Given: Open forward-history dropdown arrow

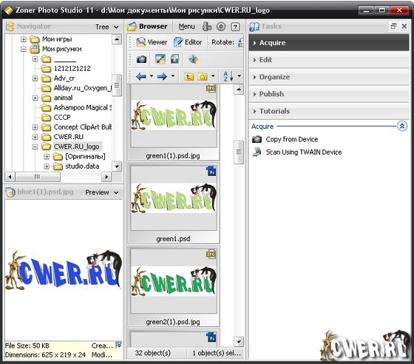Looking at the screenshot, I should point(173,76).
